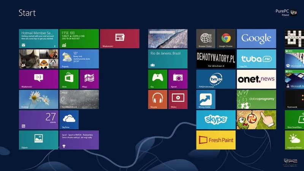Open the onet.news tile
Viewport: 304px width, 171px height.
pos(256,79)
